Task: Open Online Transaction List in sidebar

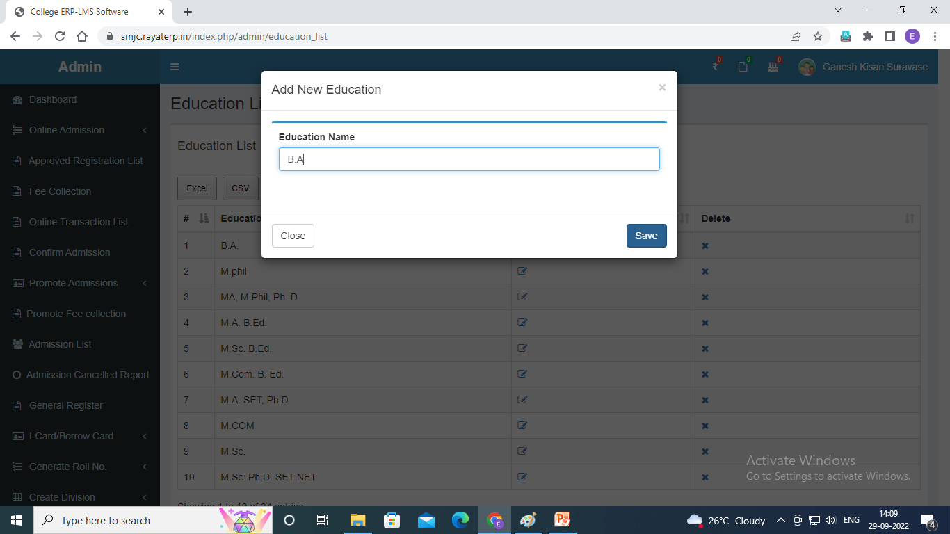Action: [80, 222]
